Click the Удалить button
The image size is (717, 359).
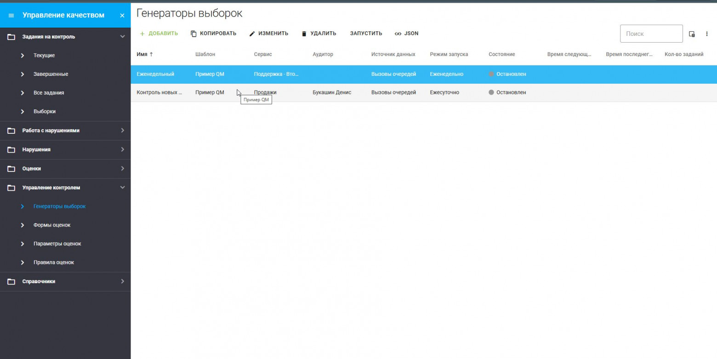point(319,34)
